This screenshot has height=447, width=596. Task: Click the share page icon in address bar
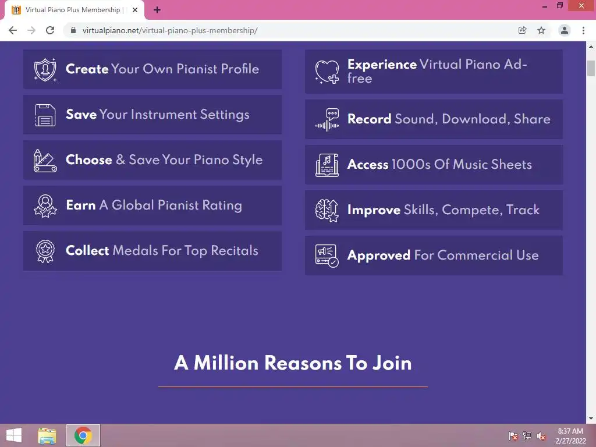click(523, 30)
